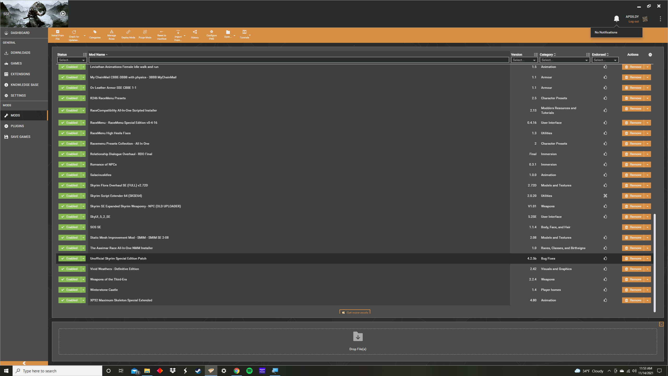Toggle Enabled status for SOS SE
668x376 pixels.
point(69,227)
